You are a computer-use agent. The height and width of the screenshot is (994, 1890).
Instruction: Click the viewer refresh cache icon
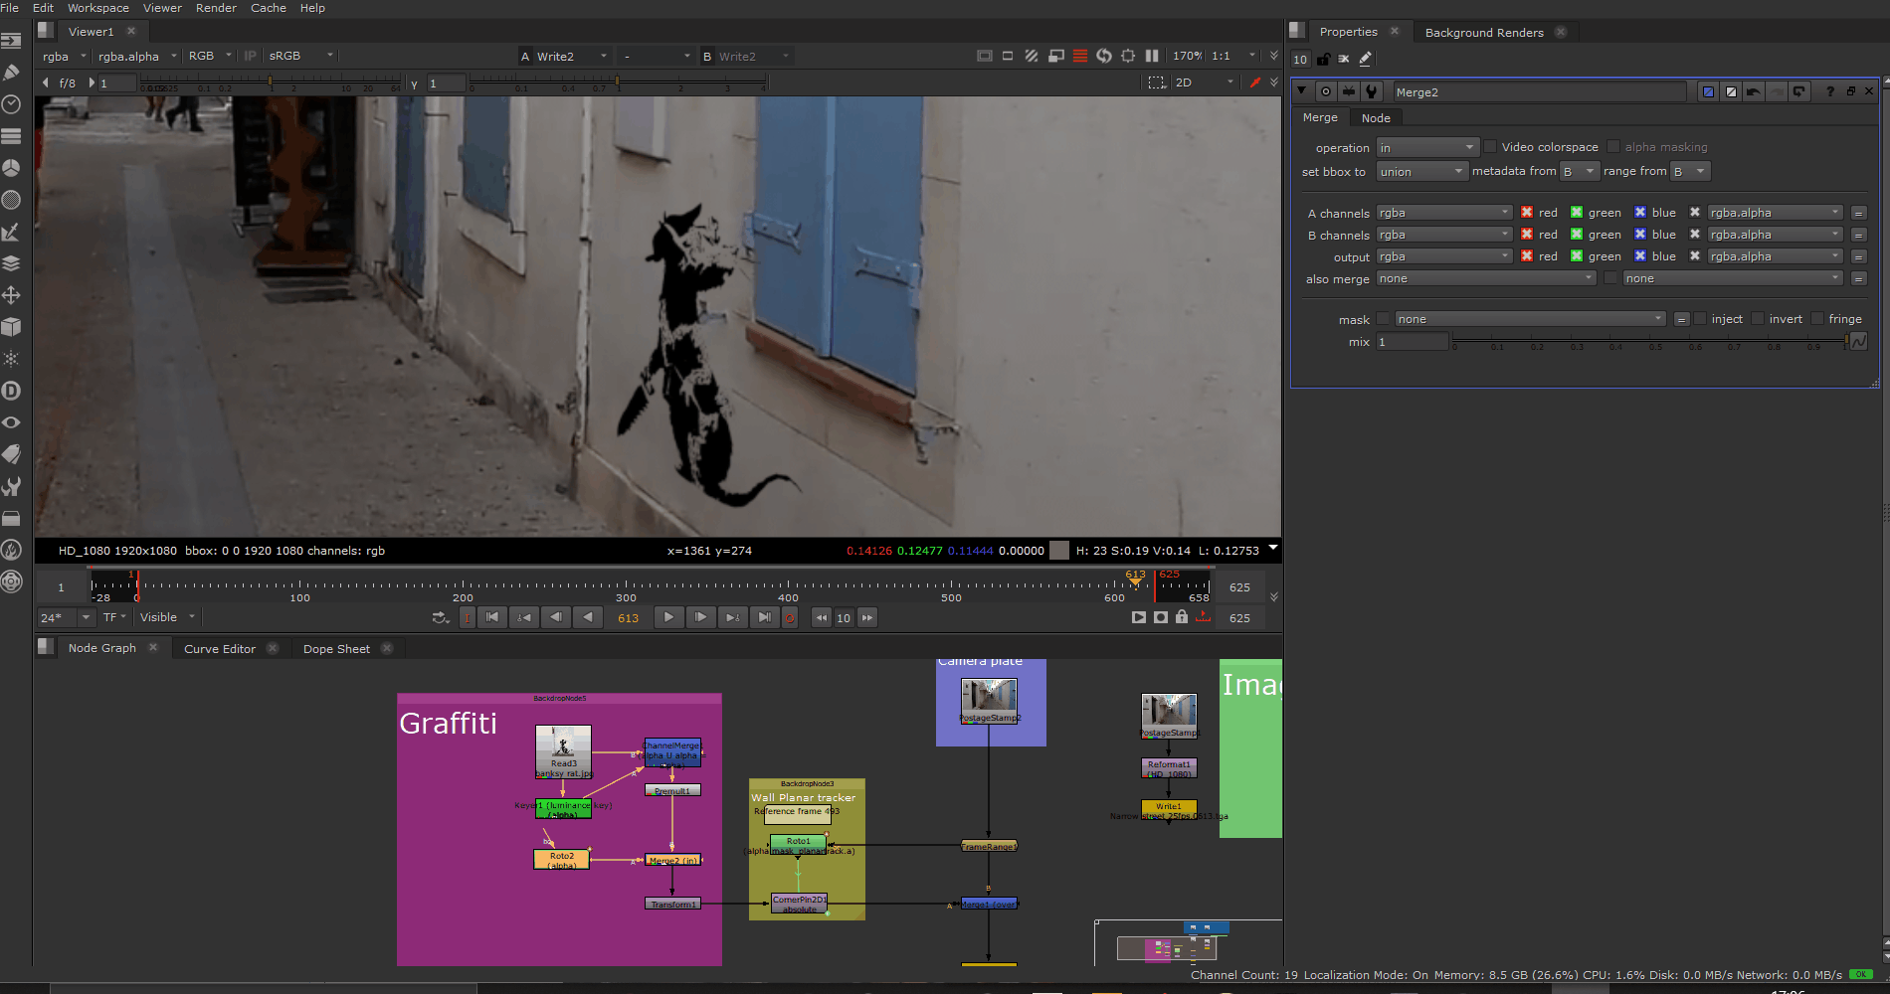(x=1104, y=56)
